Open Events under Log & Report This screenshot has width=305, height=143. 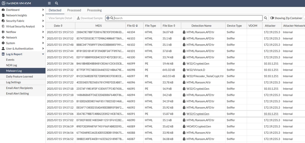pos(23,60)
